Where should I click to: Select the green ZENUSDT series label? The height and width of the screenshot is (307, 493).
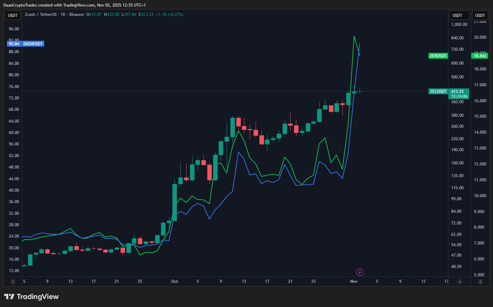click(x=438, y=56)
